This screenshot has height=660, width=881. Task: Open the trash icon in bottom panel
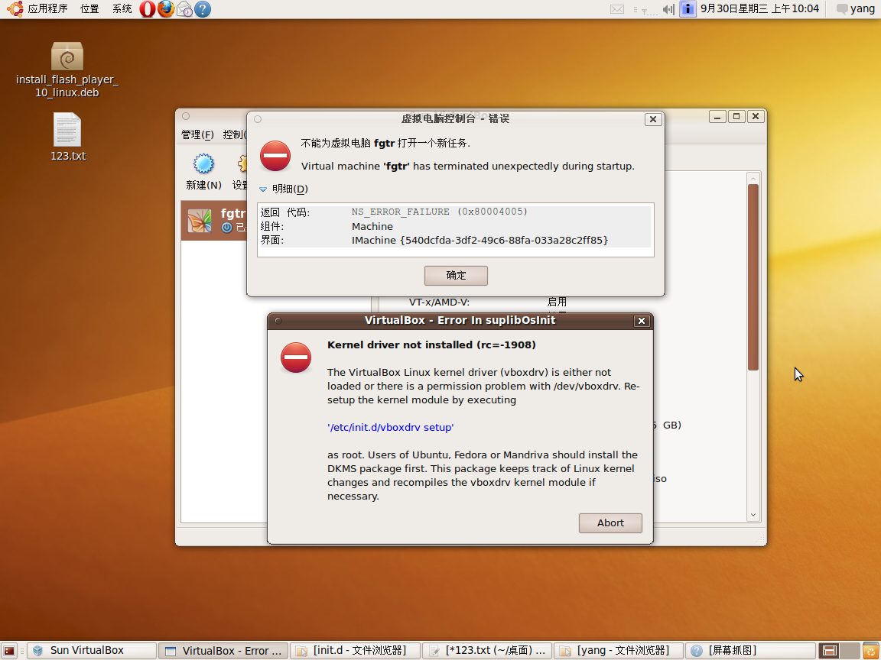(x=870, y=651)
